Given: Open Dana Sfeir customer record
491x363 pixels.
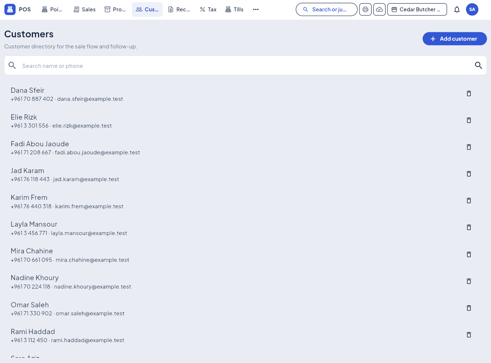Looking at the screenshot, I should coord(245,94).
